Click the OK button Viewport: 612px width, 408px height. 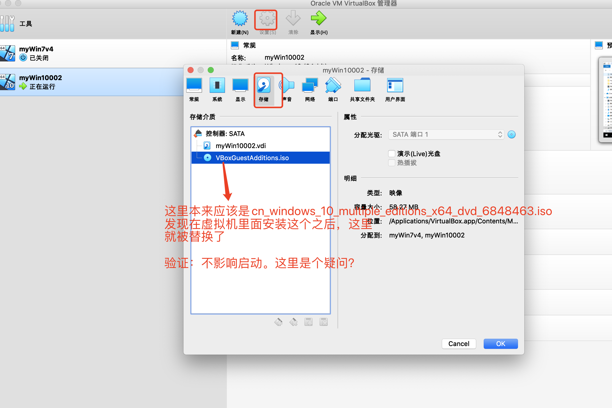500,344
